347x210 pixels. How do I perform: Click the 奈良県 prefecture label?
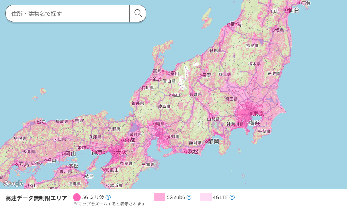(126, 164)
